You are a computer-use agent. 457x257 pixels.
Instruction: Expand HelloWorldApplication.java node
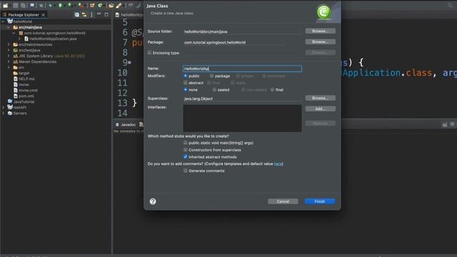click(19, 39)
